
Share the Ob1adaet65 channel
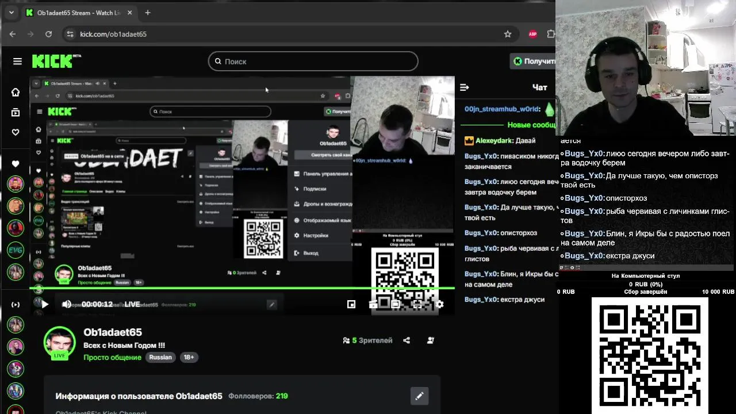[x=407, y=340]
